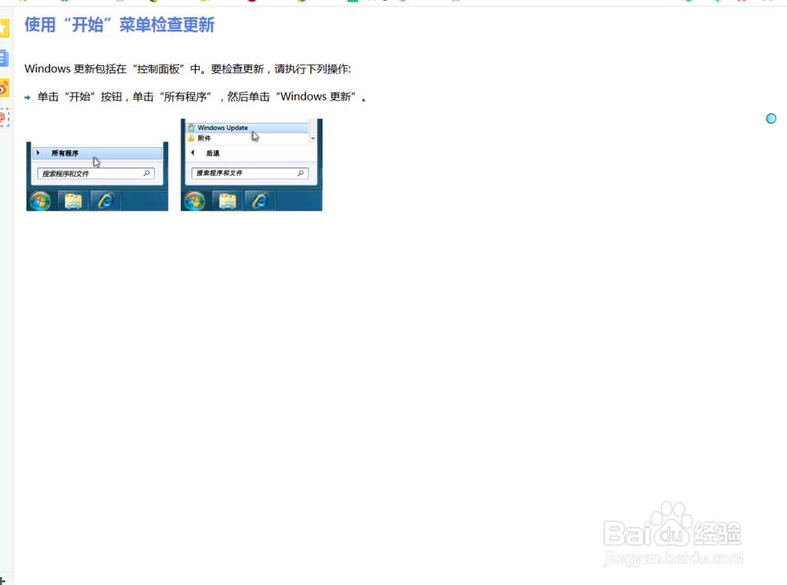Open the dropdown arrow next to the program list
This screenshot has width=787, height=585.
tap(313, 138)
